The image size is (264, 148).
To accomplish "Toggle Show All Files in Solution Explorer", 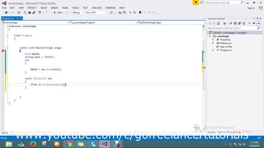I will (x=244, y=23).
